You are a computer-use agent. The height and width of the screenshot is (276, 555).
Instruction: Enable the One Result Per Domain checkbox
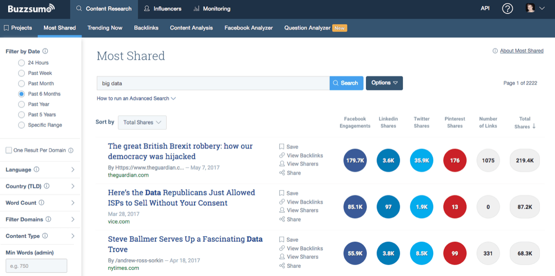(x=9, y=150)
